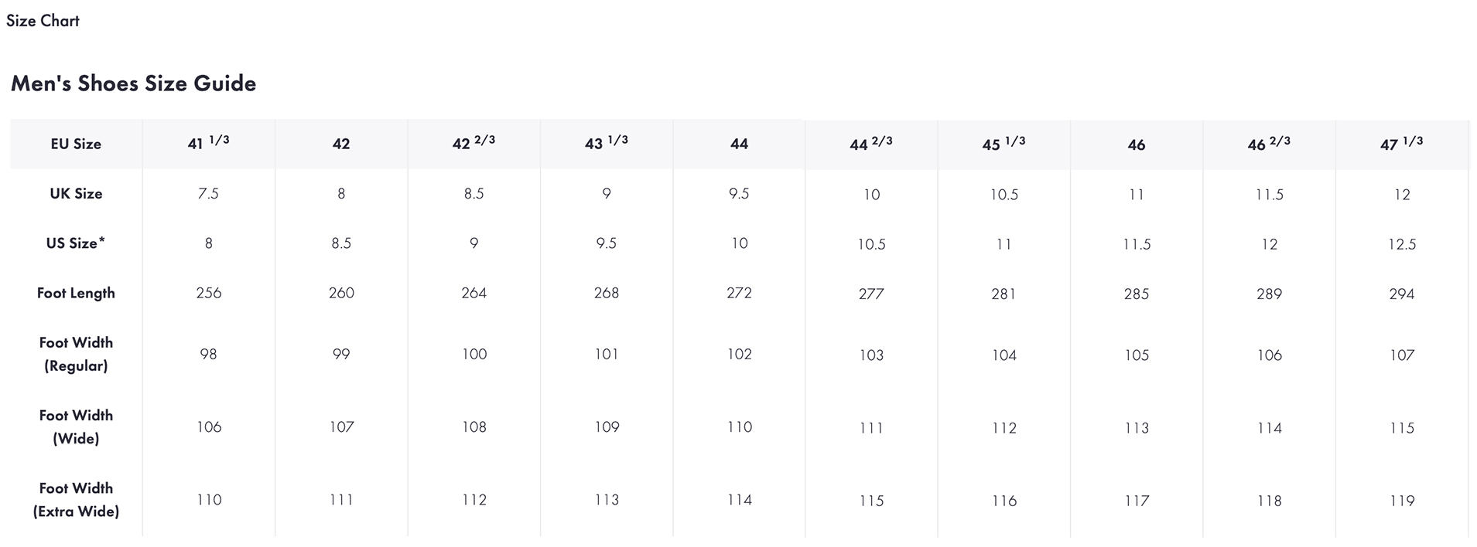
Task: Select the Foot Length row label
Action: 76,294
